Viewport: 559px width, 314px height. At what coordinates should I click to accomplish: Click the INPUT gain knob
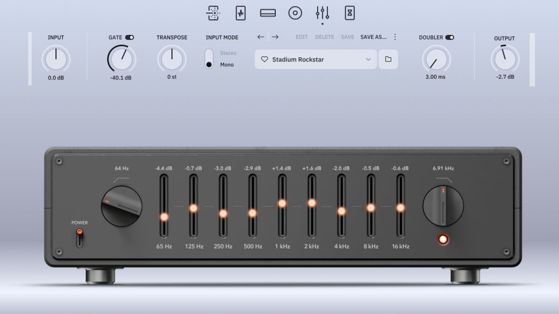56,59
